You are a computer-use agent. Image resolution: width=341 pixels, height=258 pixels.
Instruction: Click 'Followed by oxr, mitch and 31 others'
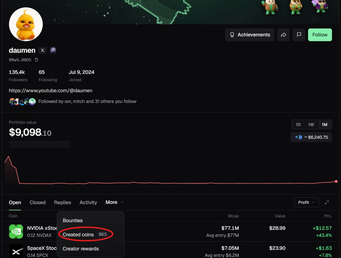[87, 101]
